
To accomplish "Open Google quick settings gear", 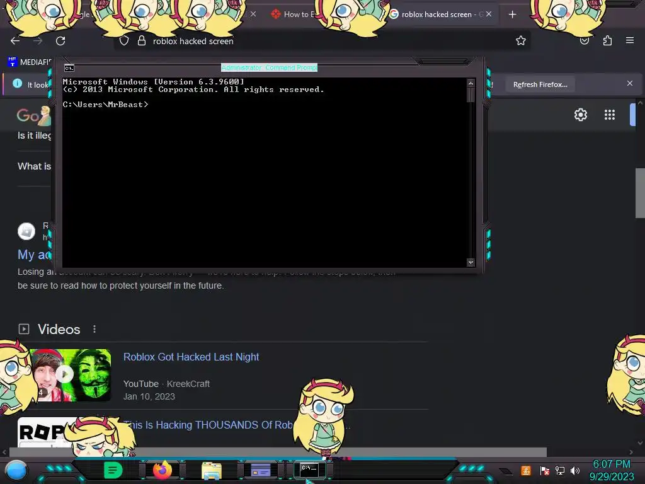I will (580, 115).
